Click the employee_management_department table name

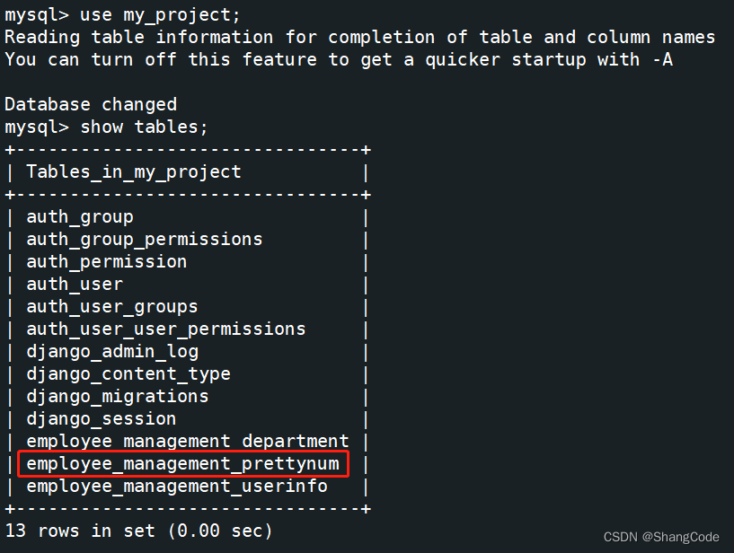click(187, 441)
